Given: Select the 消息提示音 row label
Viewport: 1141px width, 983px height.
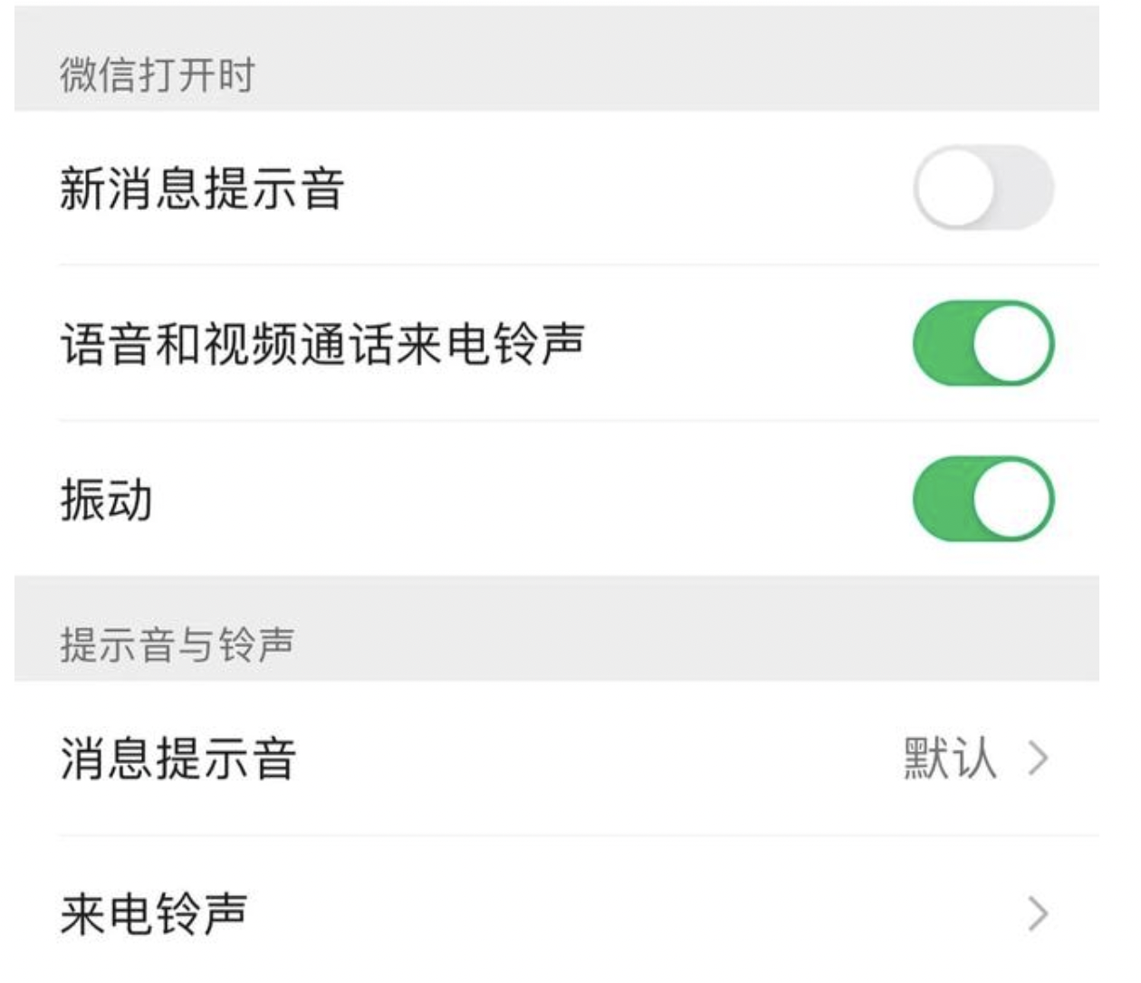Looking at the screenshot, I should pyautogui.click(x=178, y=759).
